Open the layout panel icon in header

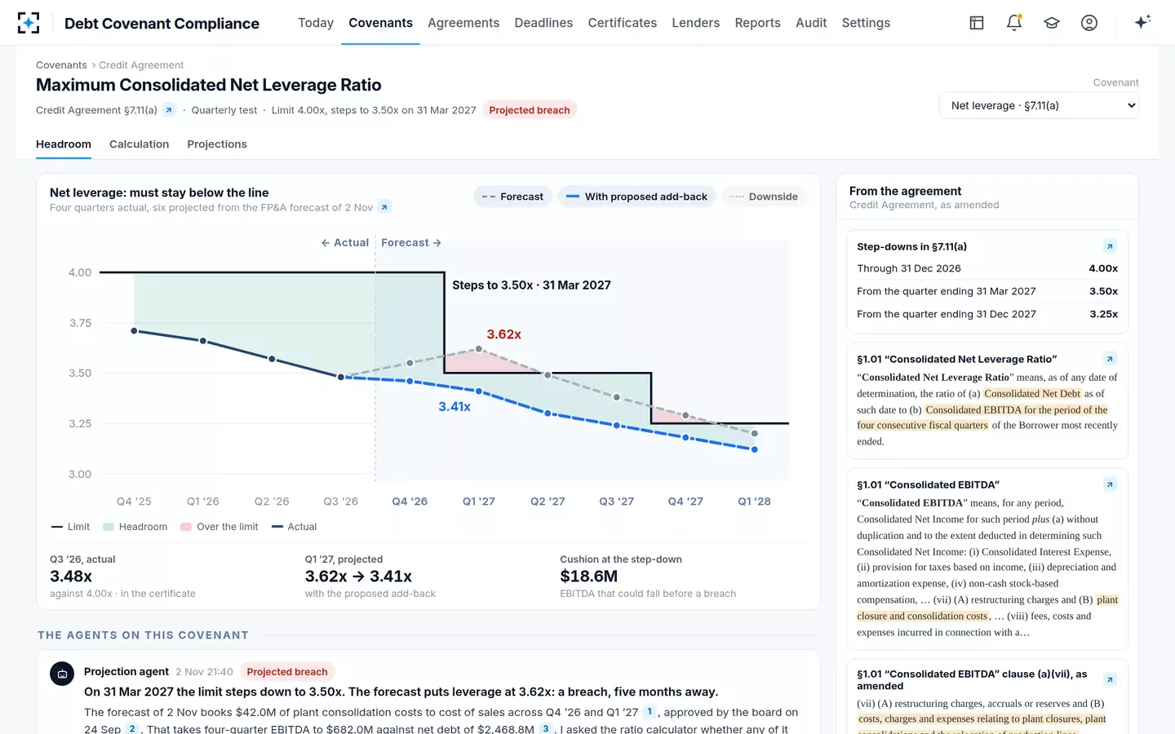[977, 23]
